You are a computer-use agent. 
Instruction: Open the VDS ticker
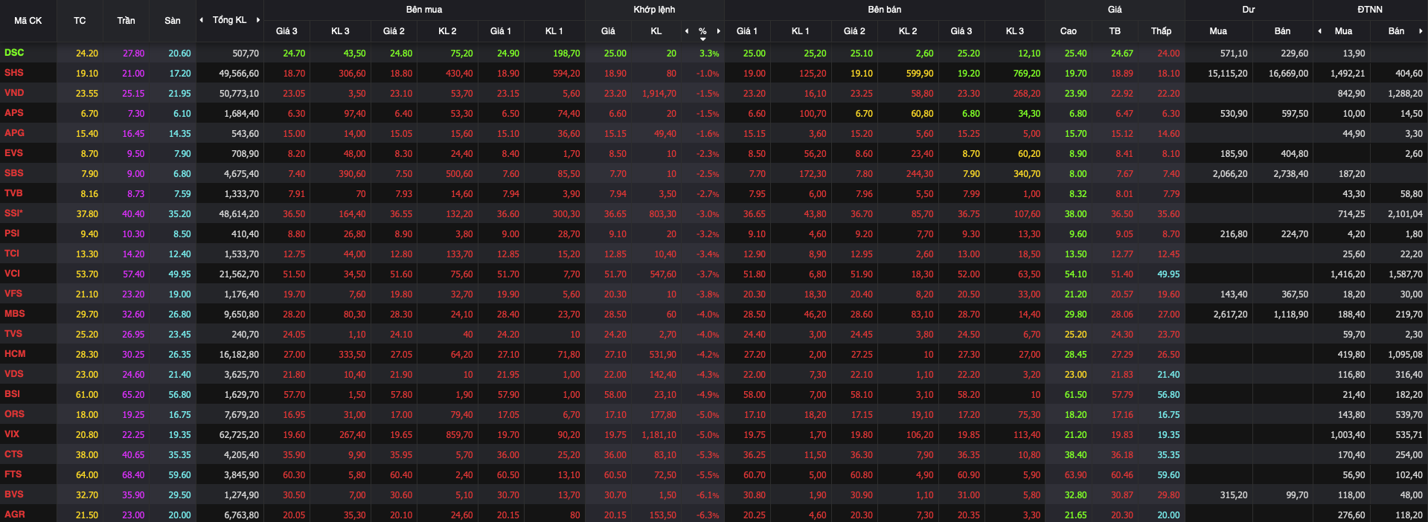pos(14,374)
